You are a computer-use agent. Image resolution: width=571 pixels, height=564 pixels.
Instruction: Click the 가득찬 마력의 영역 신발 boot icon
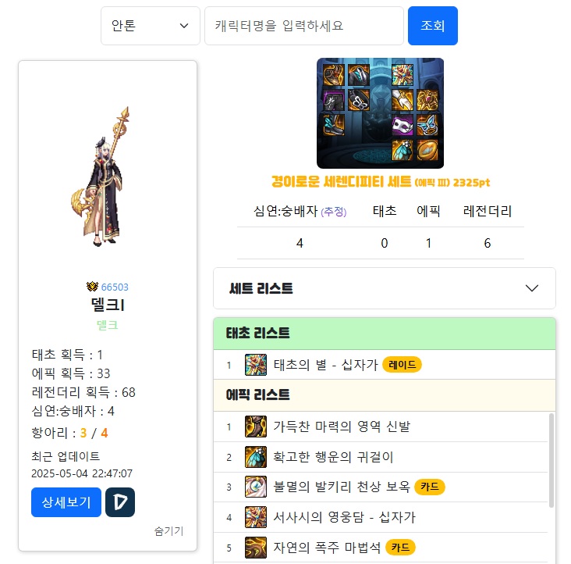[256, 427]
